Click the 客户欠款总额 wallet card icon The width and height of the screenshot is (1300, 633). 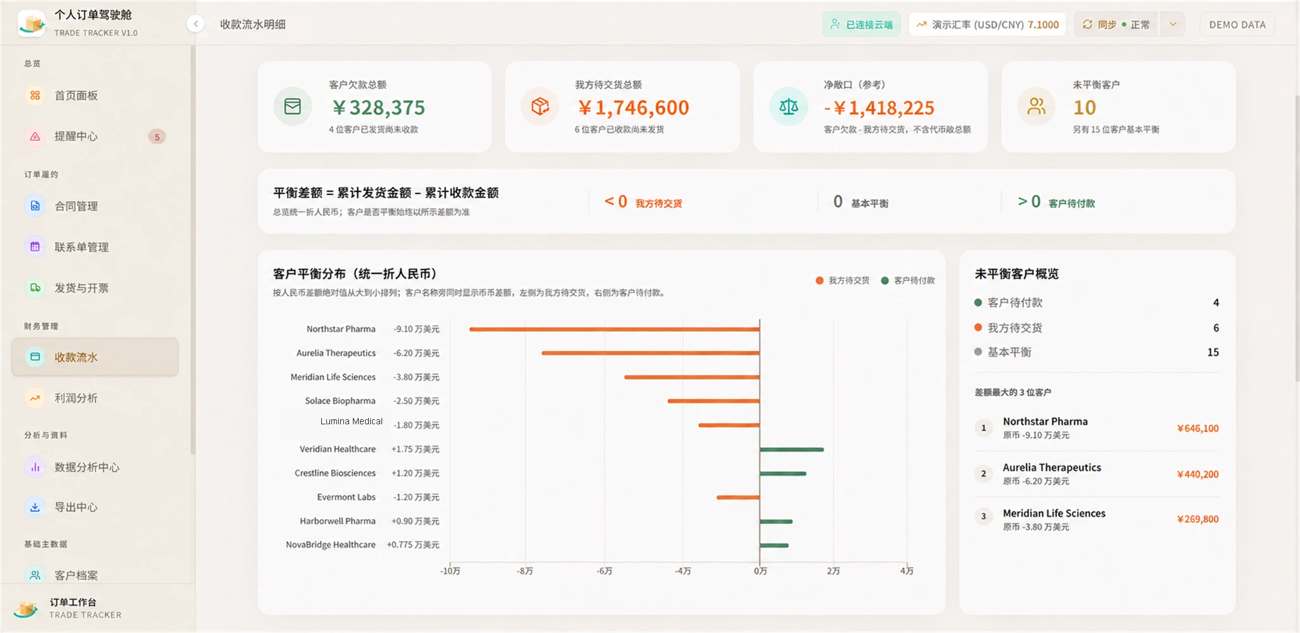tap(293, 107)
